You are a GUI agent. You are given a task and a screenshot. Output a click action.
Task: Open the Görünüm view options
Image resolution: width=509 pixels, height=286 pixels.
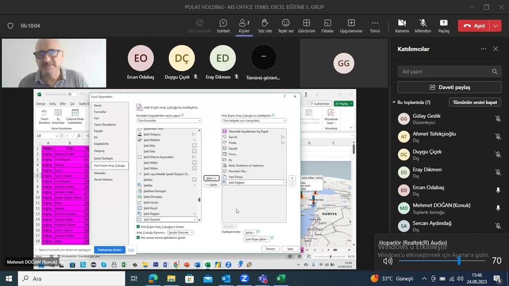307,26
